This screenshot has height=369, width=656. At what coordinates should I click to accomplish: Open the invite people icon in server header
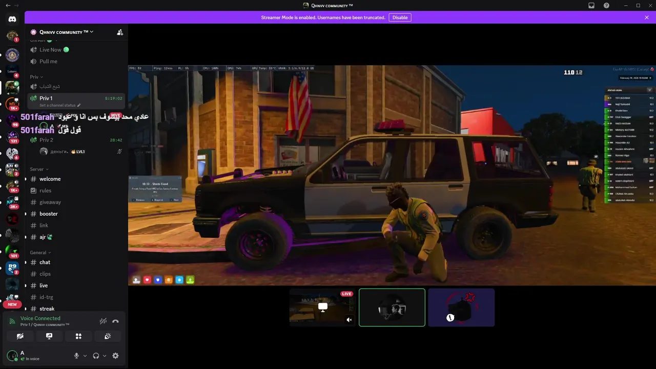pyautogui.click(x=120, y=32)
